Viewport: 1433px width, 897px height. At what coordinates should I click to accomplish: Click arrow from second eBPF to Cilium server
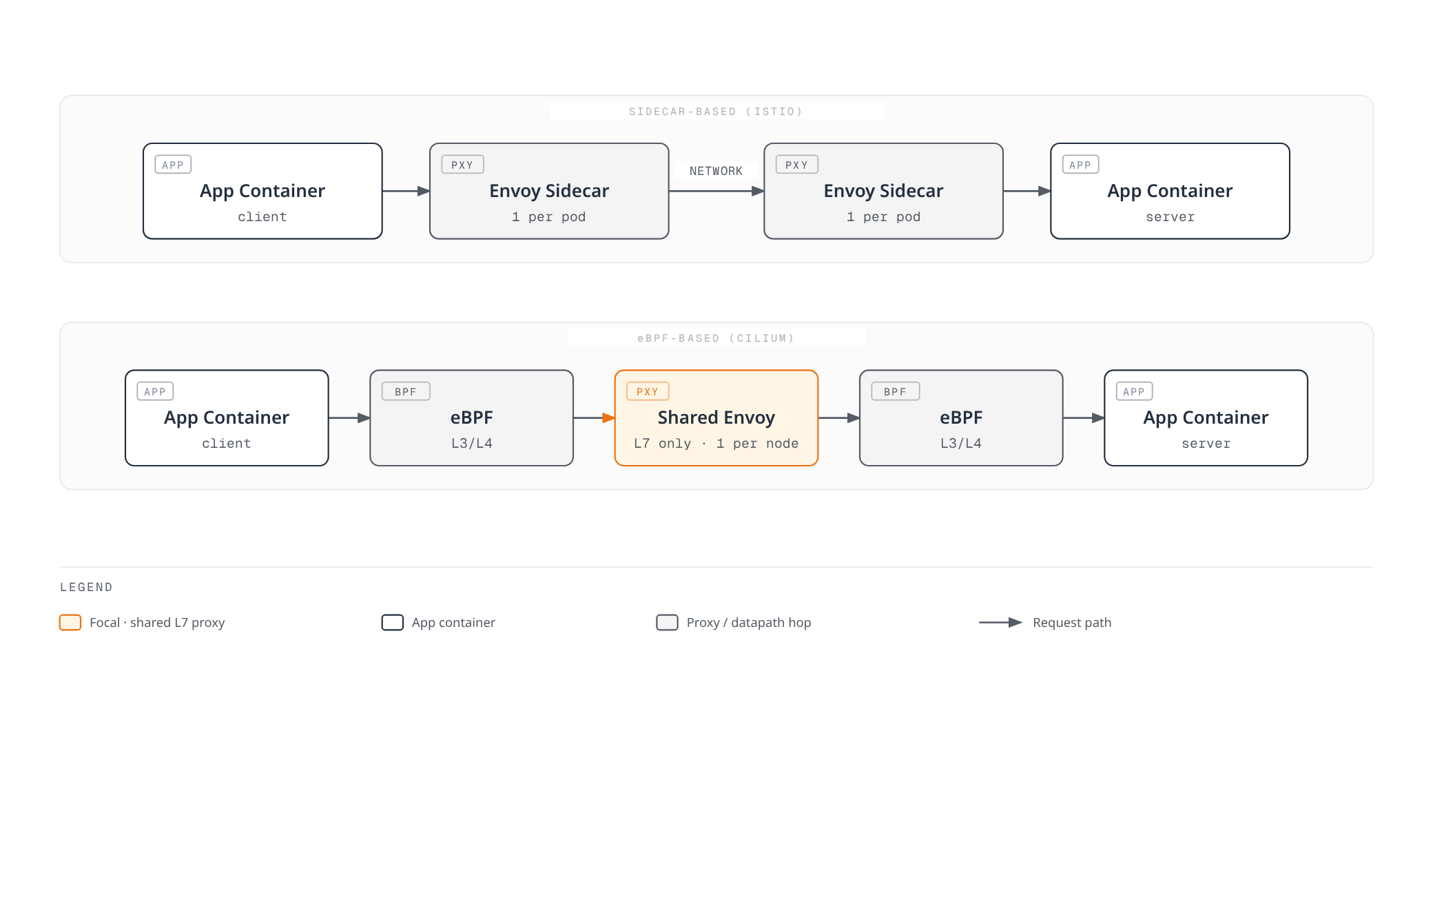[1084, 417]
